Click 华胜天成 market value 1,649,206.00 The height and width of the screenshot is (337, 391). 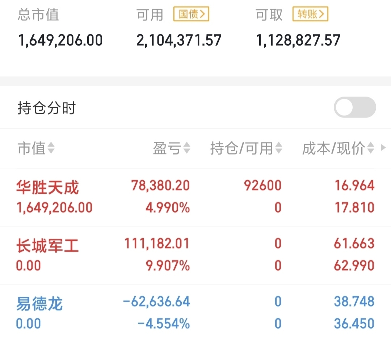point(54,207)
